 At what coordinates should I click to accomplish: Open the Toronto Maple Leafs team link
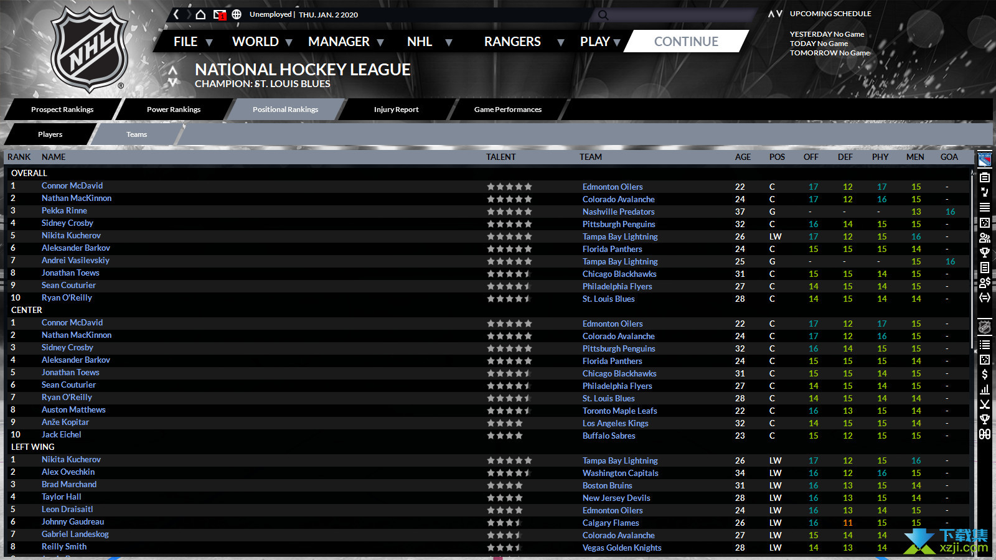point(619,411)
